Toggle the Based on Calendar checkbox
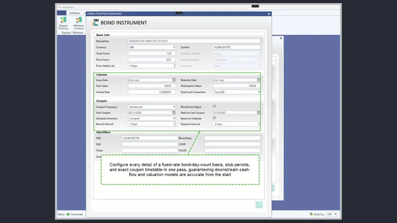This screenshot has width=397, height=223. pos(214,118)
